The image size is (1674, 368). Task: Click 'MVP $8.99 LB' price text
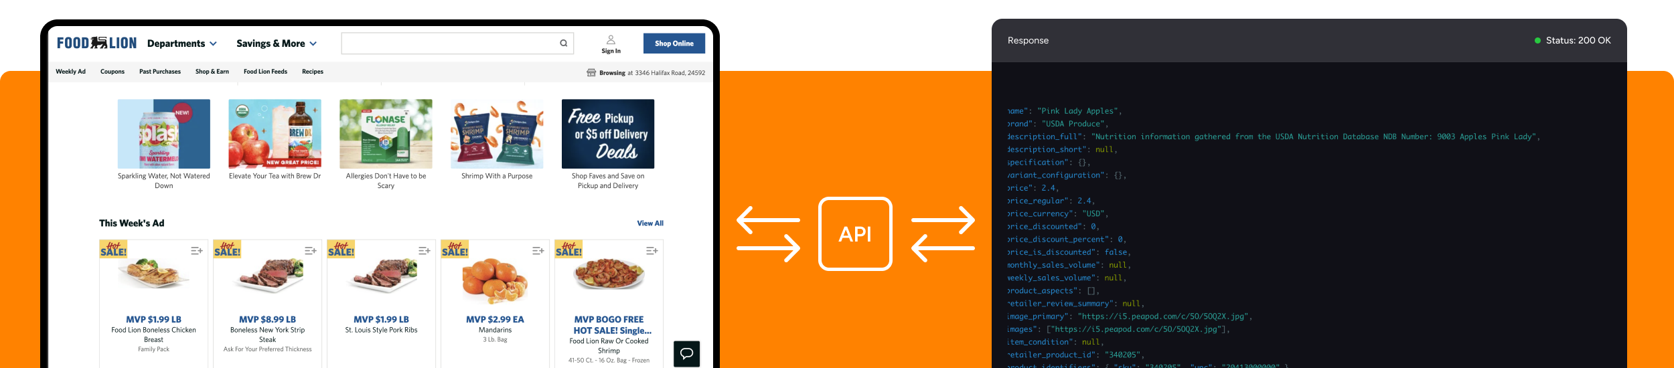pyautogui.click(x=267, y=320)
